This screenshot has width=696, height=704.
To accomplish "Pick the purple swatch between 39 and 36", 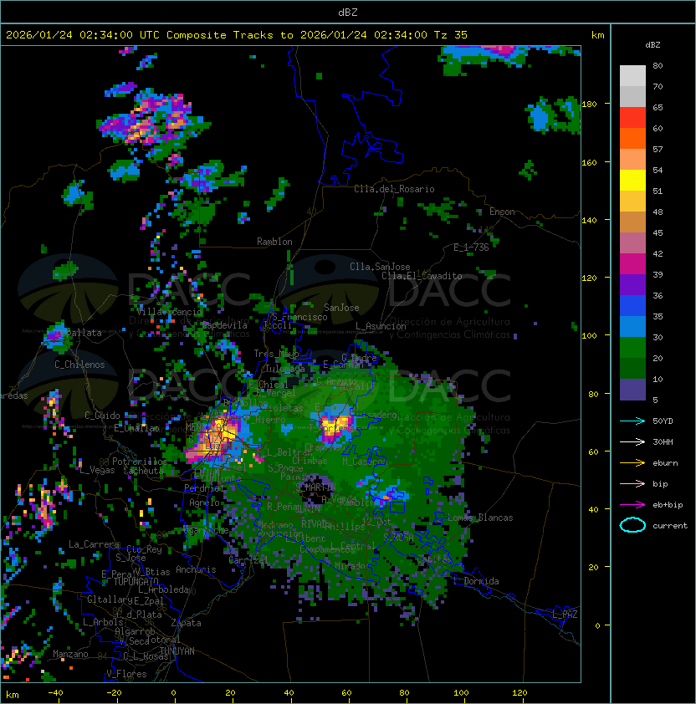I will 632,284.
